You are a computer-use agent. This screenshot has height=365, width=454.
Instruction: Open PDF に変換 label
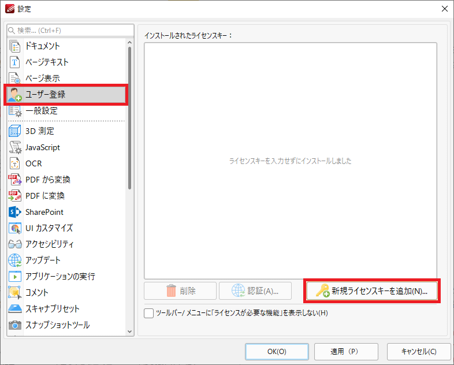coord(45,196)
